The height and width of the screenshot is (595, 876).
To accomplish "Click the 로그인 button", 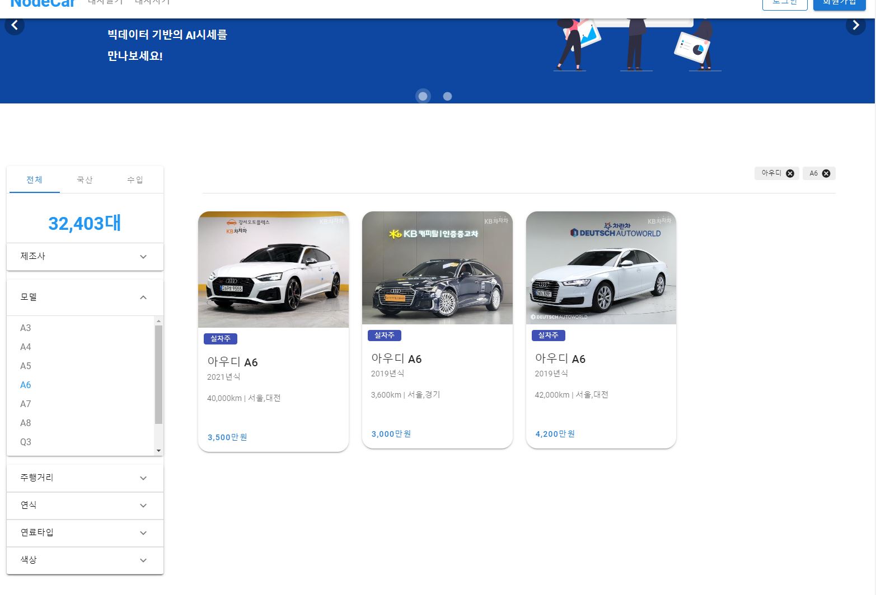I will click(x=784, y=3).
